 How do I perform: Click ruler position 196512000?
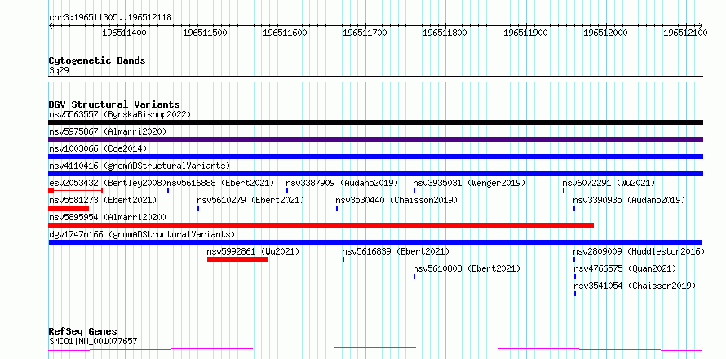[x=605, y=33]
